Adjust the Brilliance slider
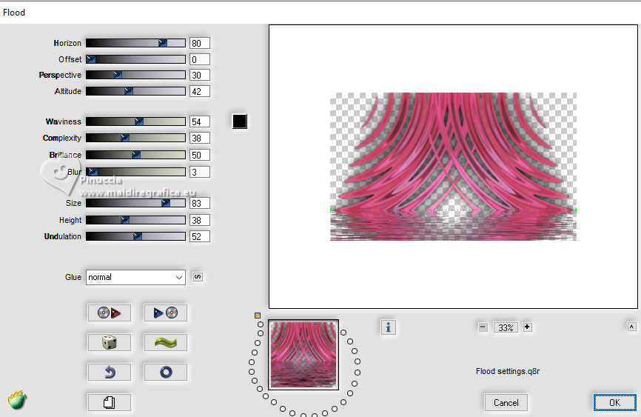 (135, 155)
